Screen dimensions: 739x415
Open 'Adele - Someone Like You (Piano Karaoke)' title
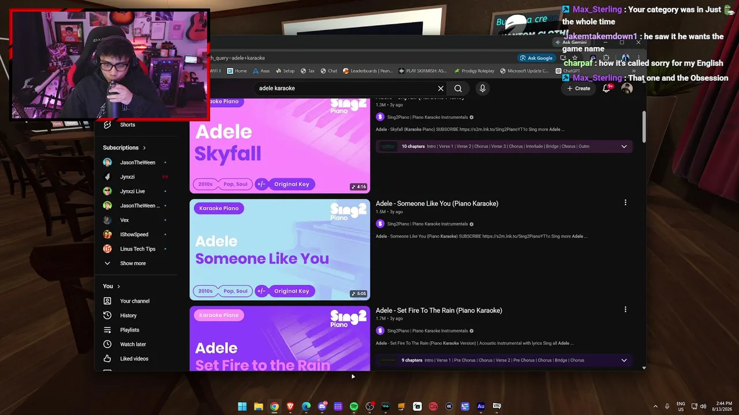click(x=437, y=203)
